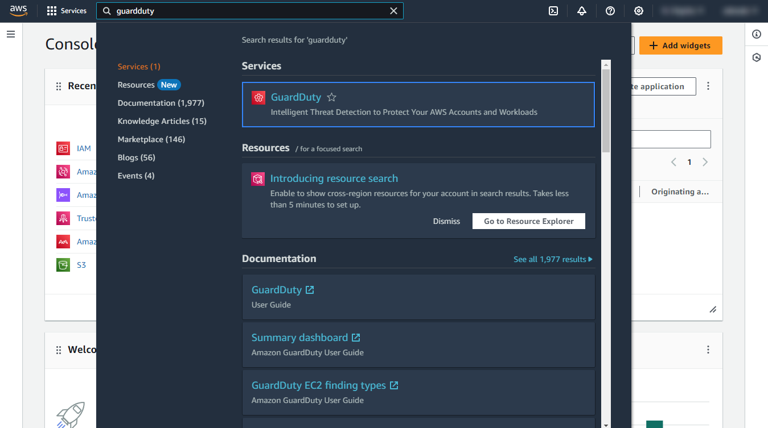
Task: Open the CloudShell terminal icon
Action: (x=553, y=11)
